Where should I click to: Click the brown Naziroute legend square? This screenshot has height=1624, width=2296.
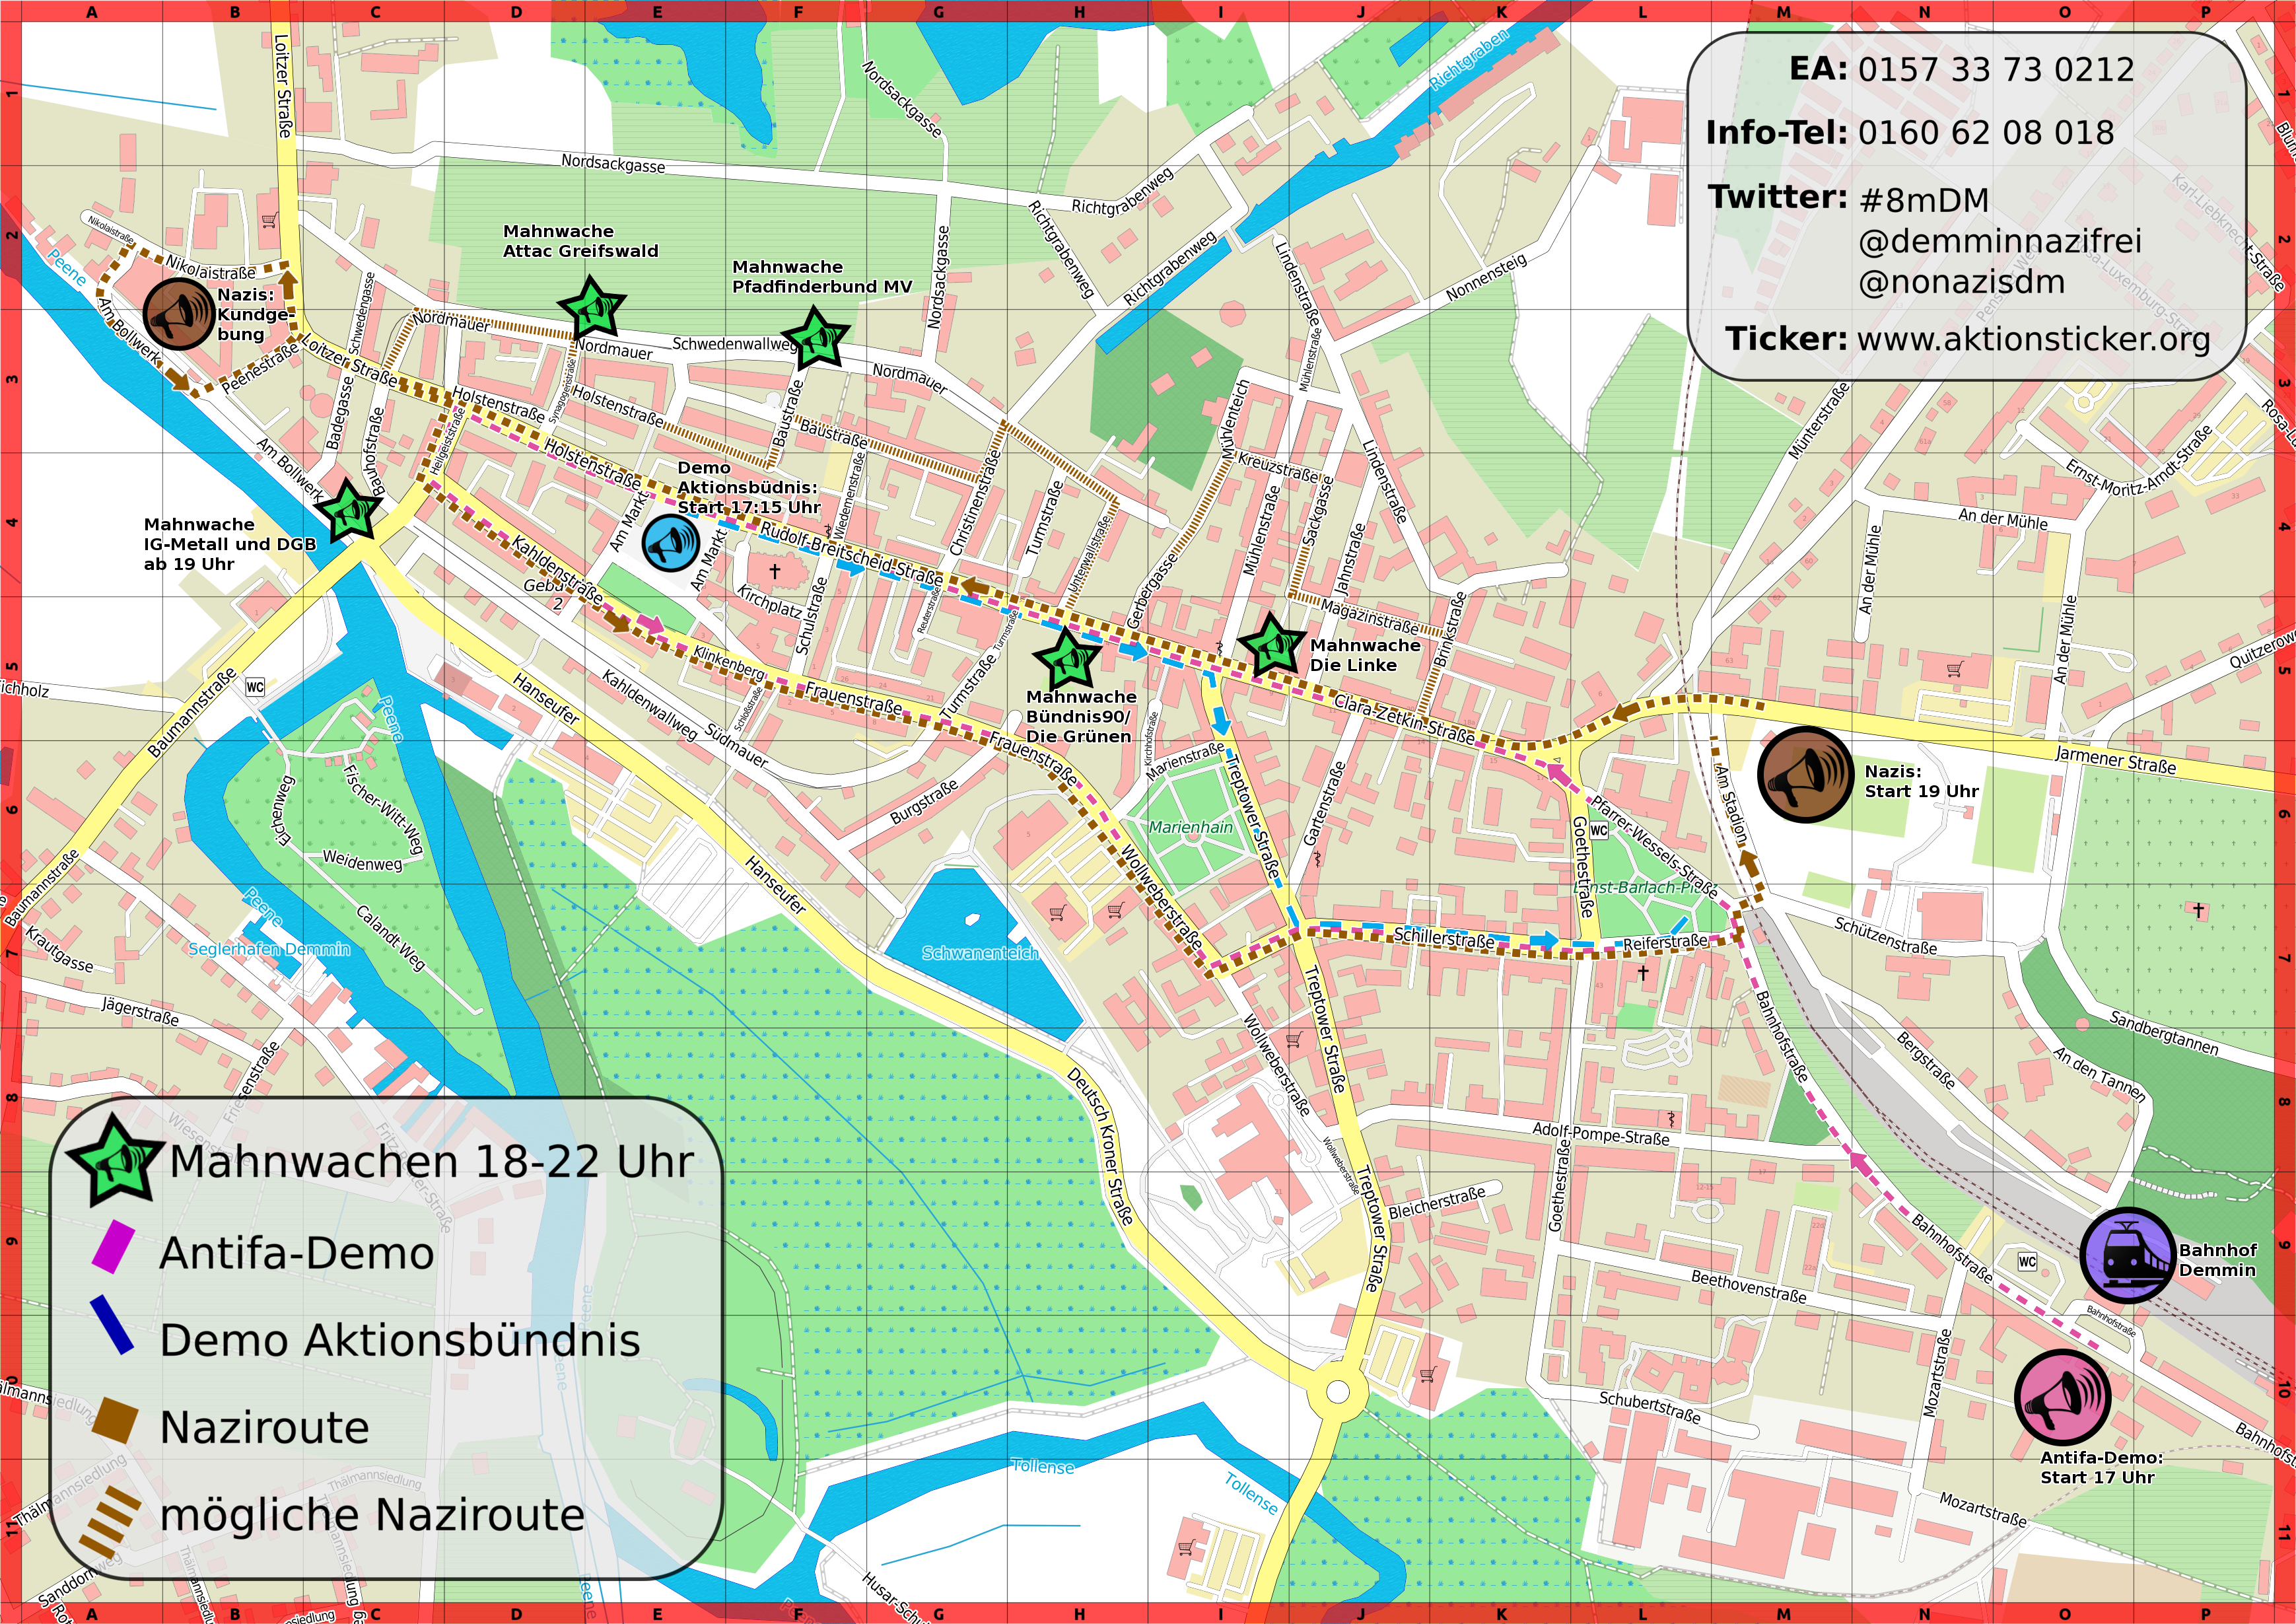pos(115,1421)
